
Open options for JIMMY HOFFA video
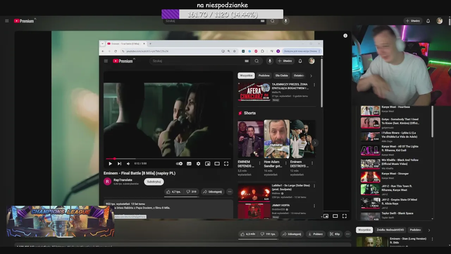314,206
